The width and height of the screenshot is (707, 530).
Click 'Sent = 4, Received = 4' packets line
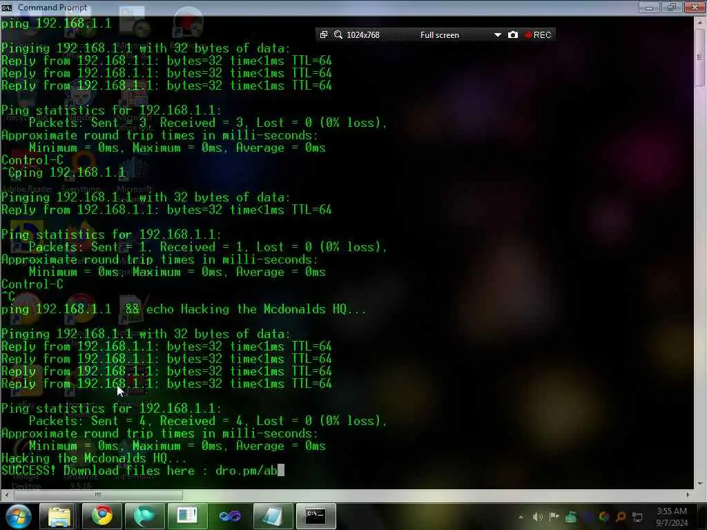[208, 421]
